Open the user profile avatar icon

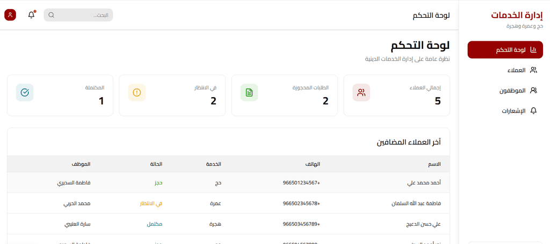pyautogui.click(x=10, y=14)
